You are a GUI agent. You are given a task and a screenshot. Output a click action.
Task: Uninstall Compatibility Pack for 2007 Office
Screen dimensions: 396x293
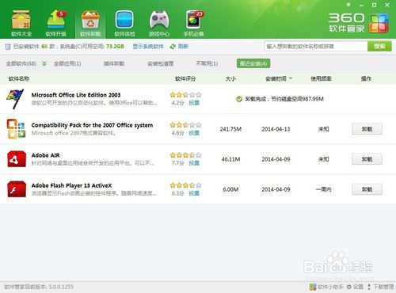click(367, 129)
